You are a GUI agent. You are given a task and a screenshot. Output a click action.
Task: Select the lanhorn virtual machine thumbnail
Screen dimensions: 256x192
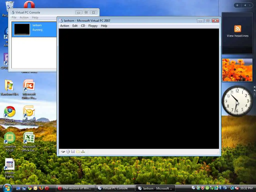22,29
